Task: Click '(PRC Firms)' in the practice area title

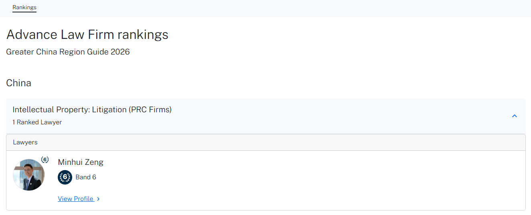Action: [x=150, y=110]
